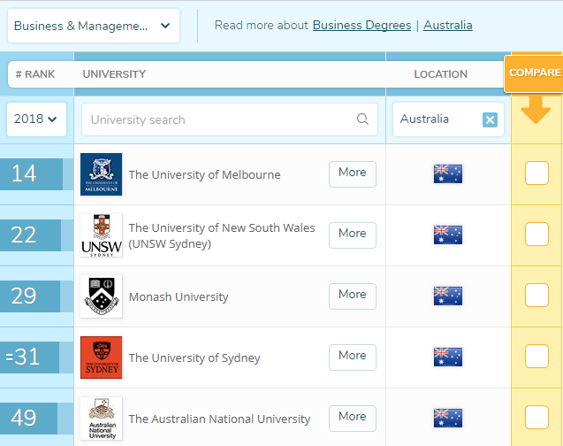The width and height of the screenshot is (563, 446).
Task: Click Monash University name
Action: (x=179, y=296)
